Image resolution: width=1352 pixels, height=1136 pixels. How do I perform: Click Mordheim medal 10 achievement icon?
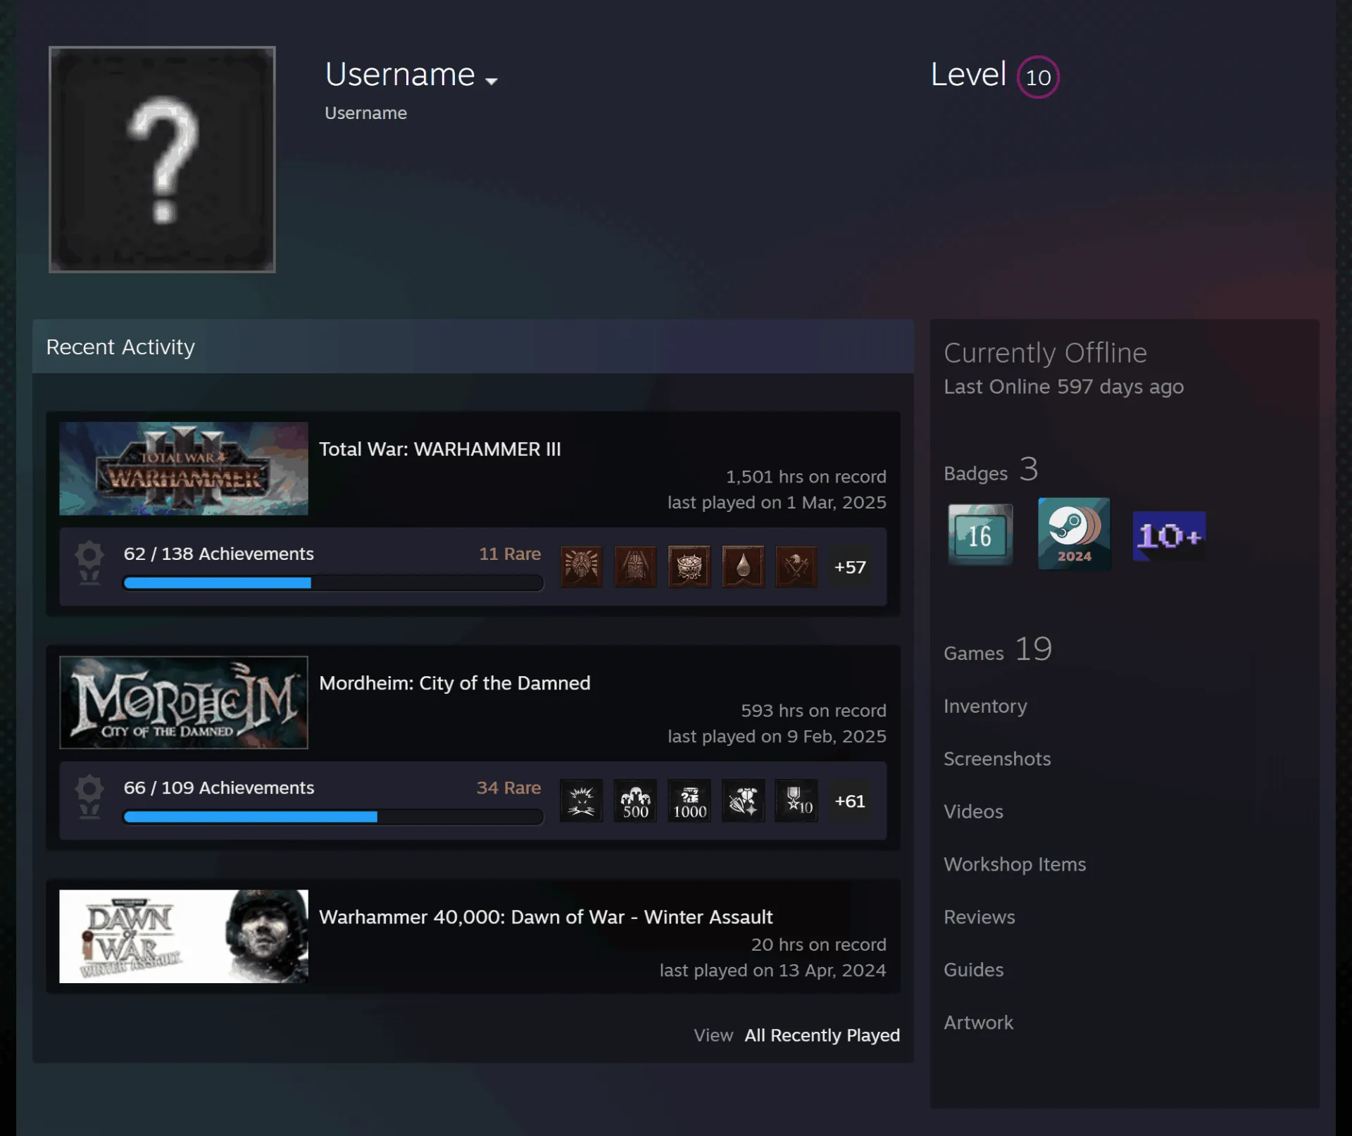tap(796, 800)
